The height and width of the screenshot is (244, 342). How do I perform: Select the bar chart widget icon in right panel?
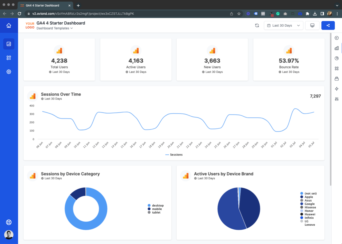337,48
